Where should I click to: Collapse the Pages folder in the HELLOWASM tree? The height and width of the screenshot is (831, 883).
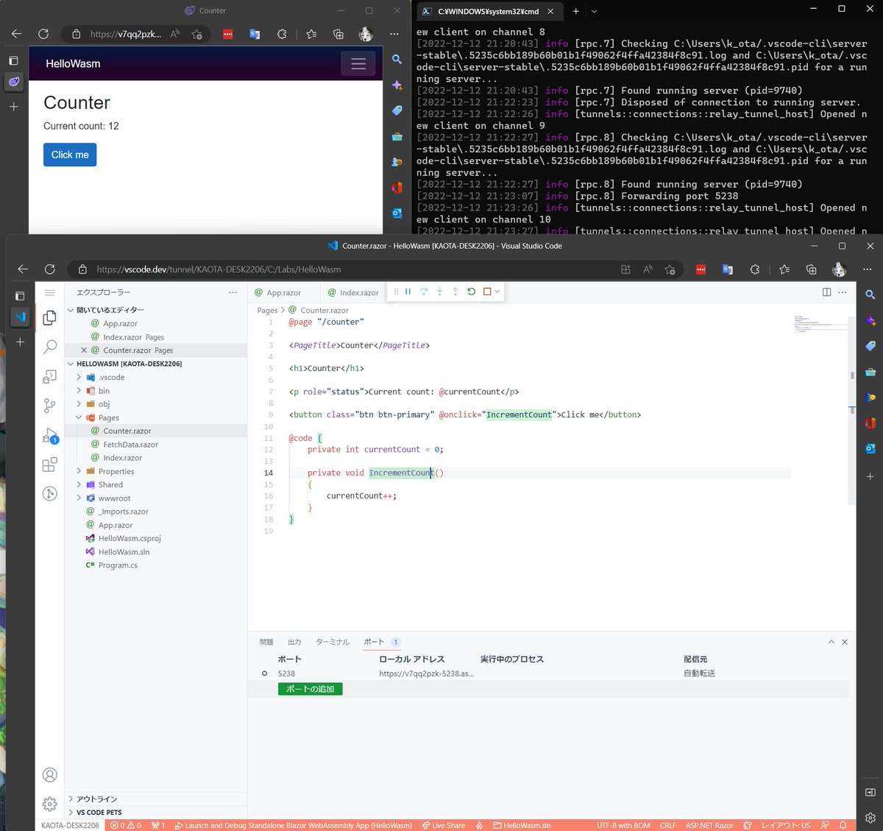click(156, 417)
